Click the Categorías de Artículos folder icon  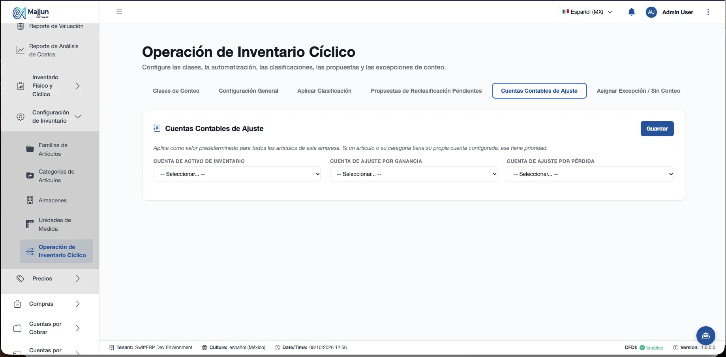tap(30, 176)
